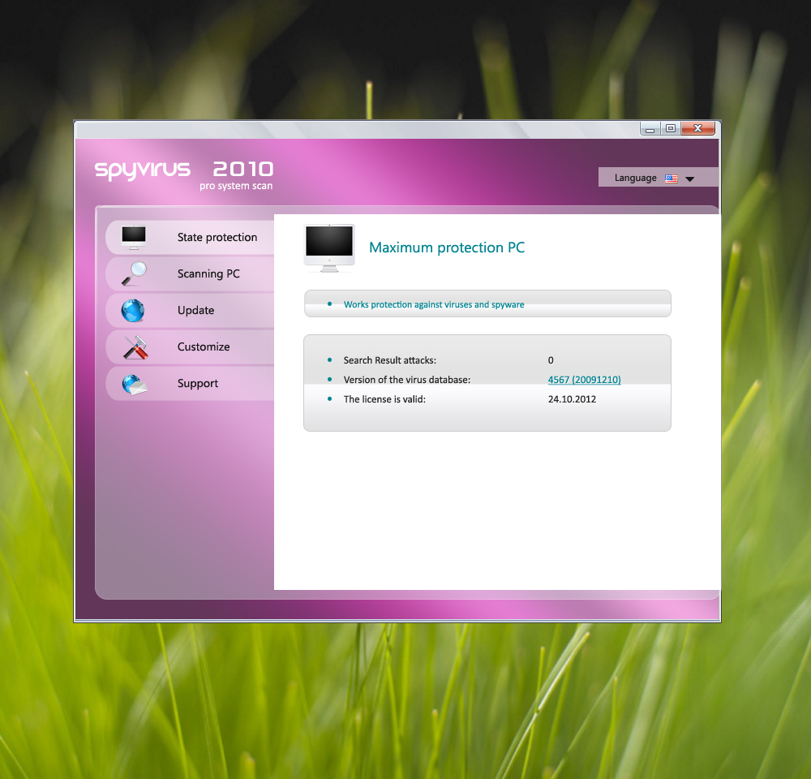811x779 pixels.
Task: Click the large monitor icon near Maximum protection PC
Action: tap(329, 248)
